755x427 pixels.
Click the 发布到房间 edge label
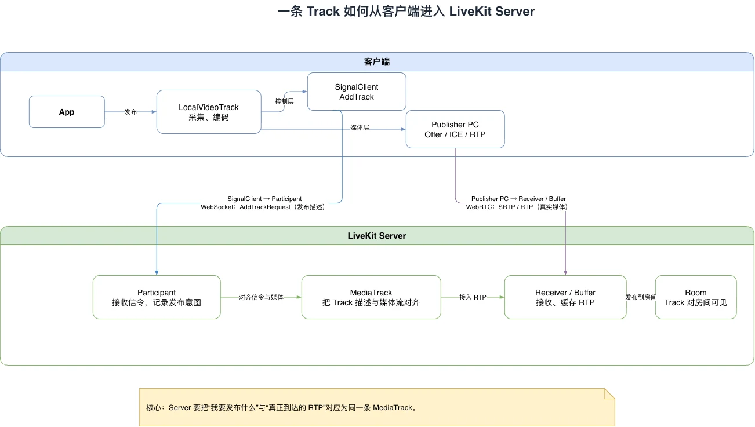point(641,297)
